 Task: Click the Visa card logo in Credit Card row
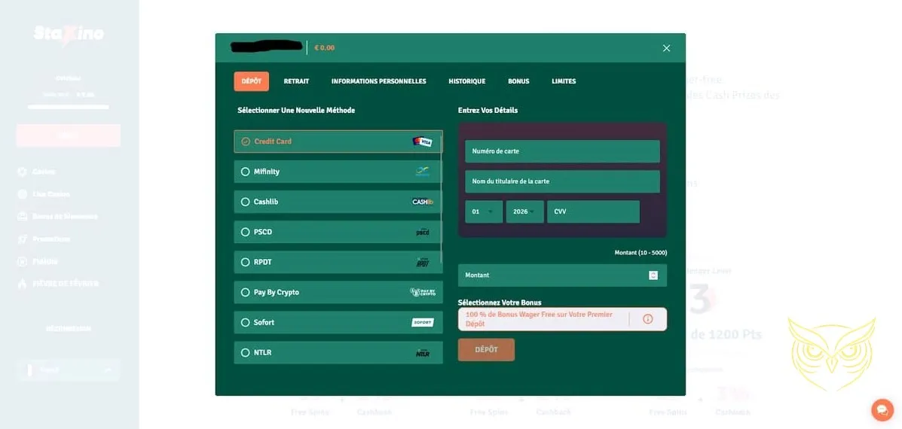point(422,141)
